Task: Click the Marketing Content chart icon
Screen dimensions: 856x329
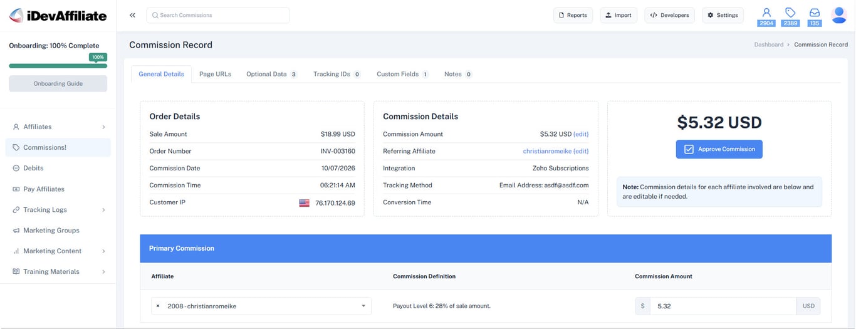Action: click(x=16, y=251)
